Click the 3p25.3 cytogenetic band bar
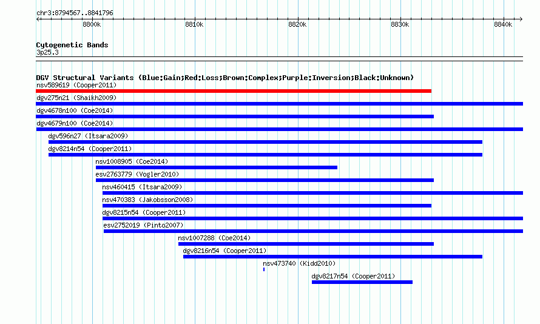Screen dimensions: 540x324 click(x=279, y=59)
